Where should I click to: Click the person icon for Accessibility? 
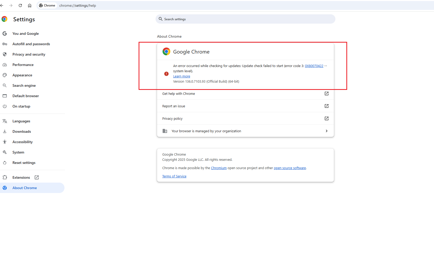[x=5, y=142]
